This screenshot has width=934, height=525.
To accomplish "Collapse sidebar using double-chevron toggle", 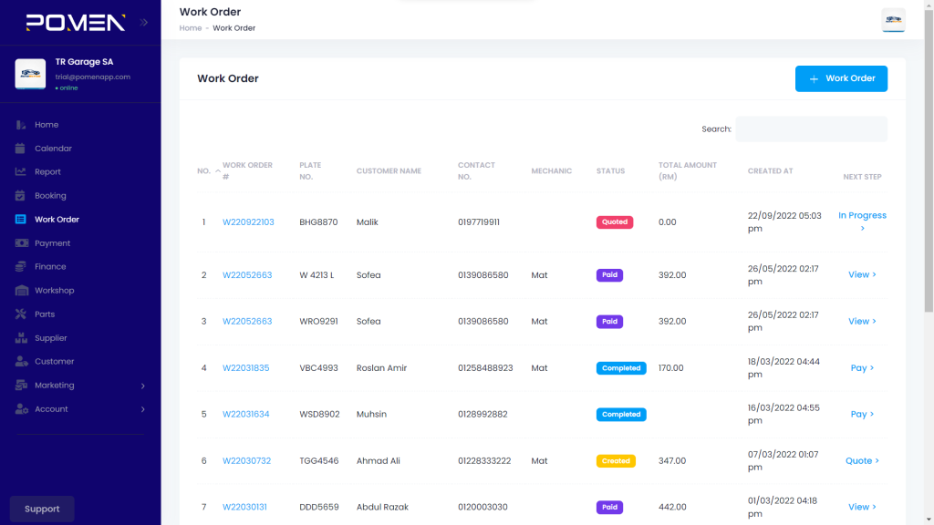I will (x=143, y=22).
